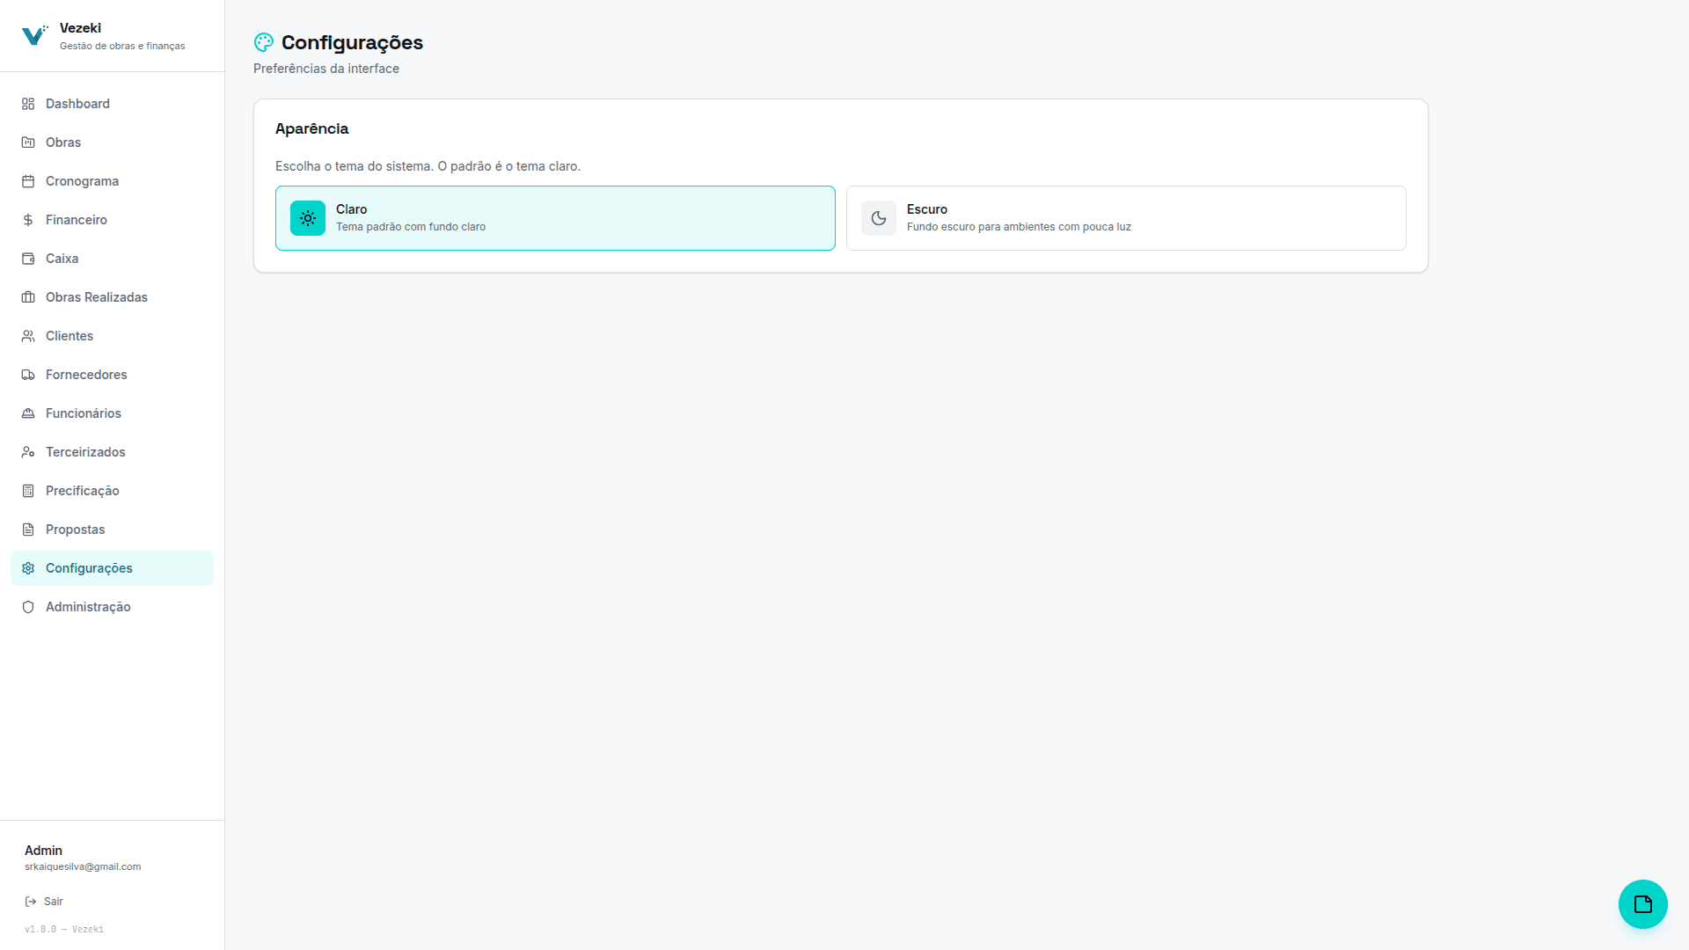The image size is (1689, 950).
Task: Click the Fornecedores truck icon
Action: click(x=28, y=375)
